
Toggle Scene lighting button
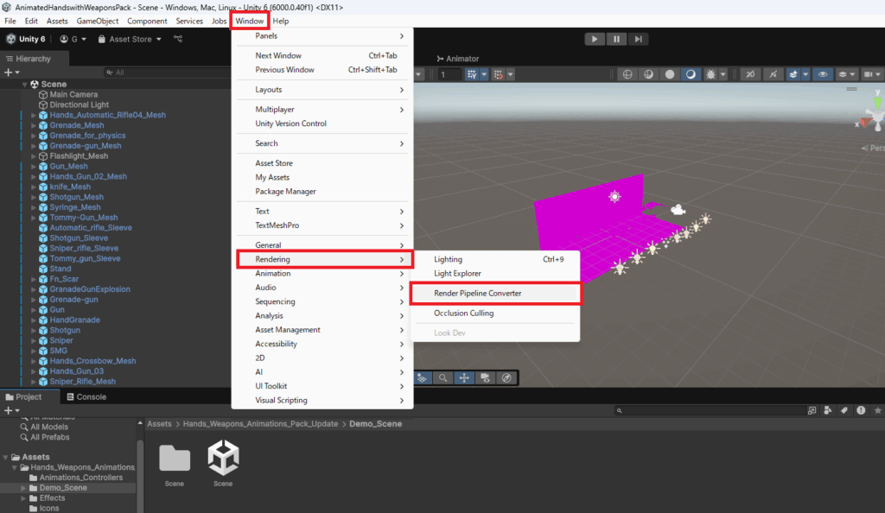click(773, 74)
